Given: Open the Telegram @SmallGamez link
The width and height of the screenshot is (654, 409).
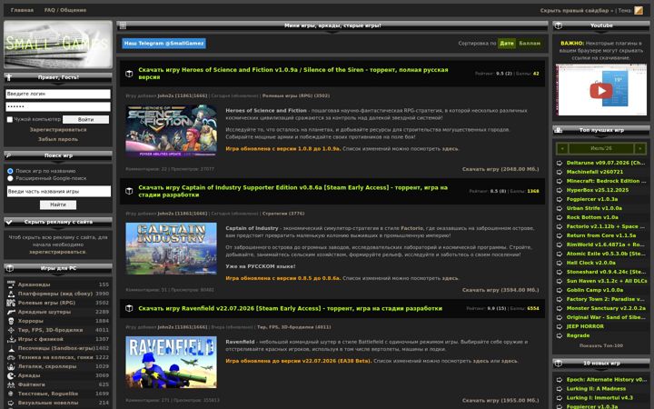Looking at the screenshot, I should coord(163,44).
